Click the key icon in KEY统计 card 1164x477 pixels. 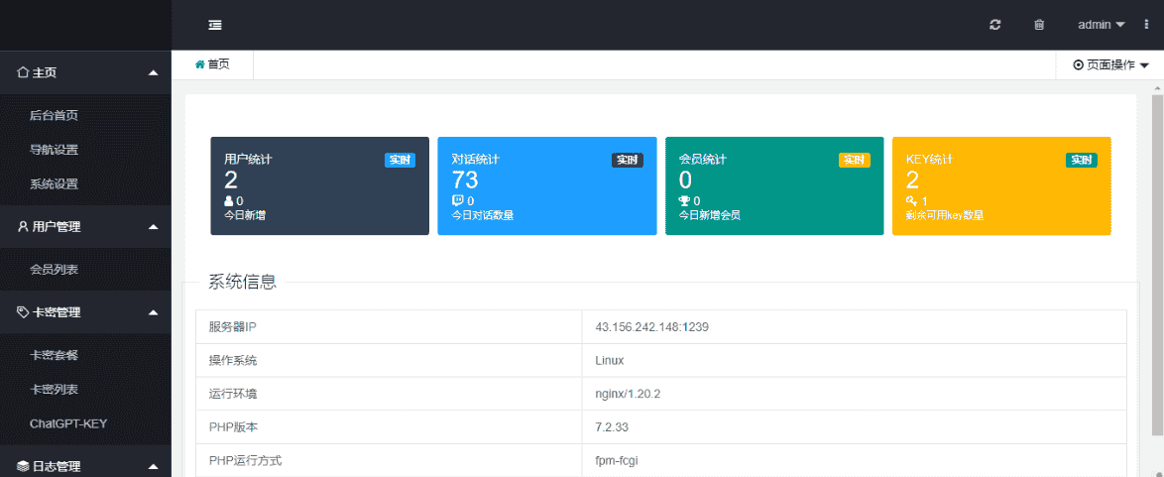911,200
